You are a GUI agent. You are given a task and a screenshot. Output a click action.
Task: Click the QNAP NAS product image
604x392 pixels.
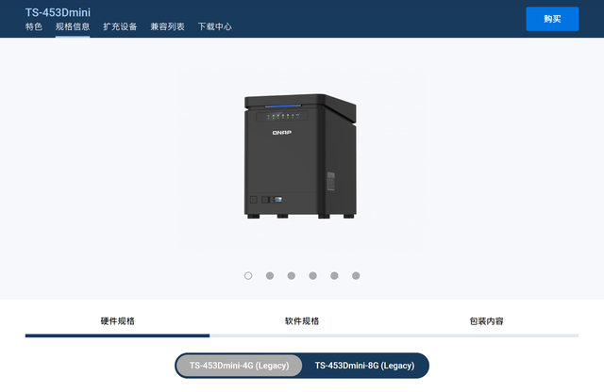pyautogui.click(x=300, y=155)
